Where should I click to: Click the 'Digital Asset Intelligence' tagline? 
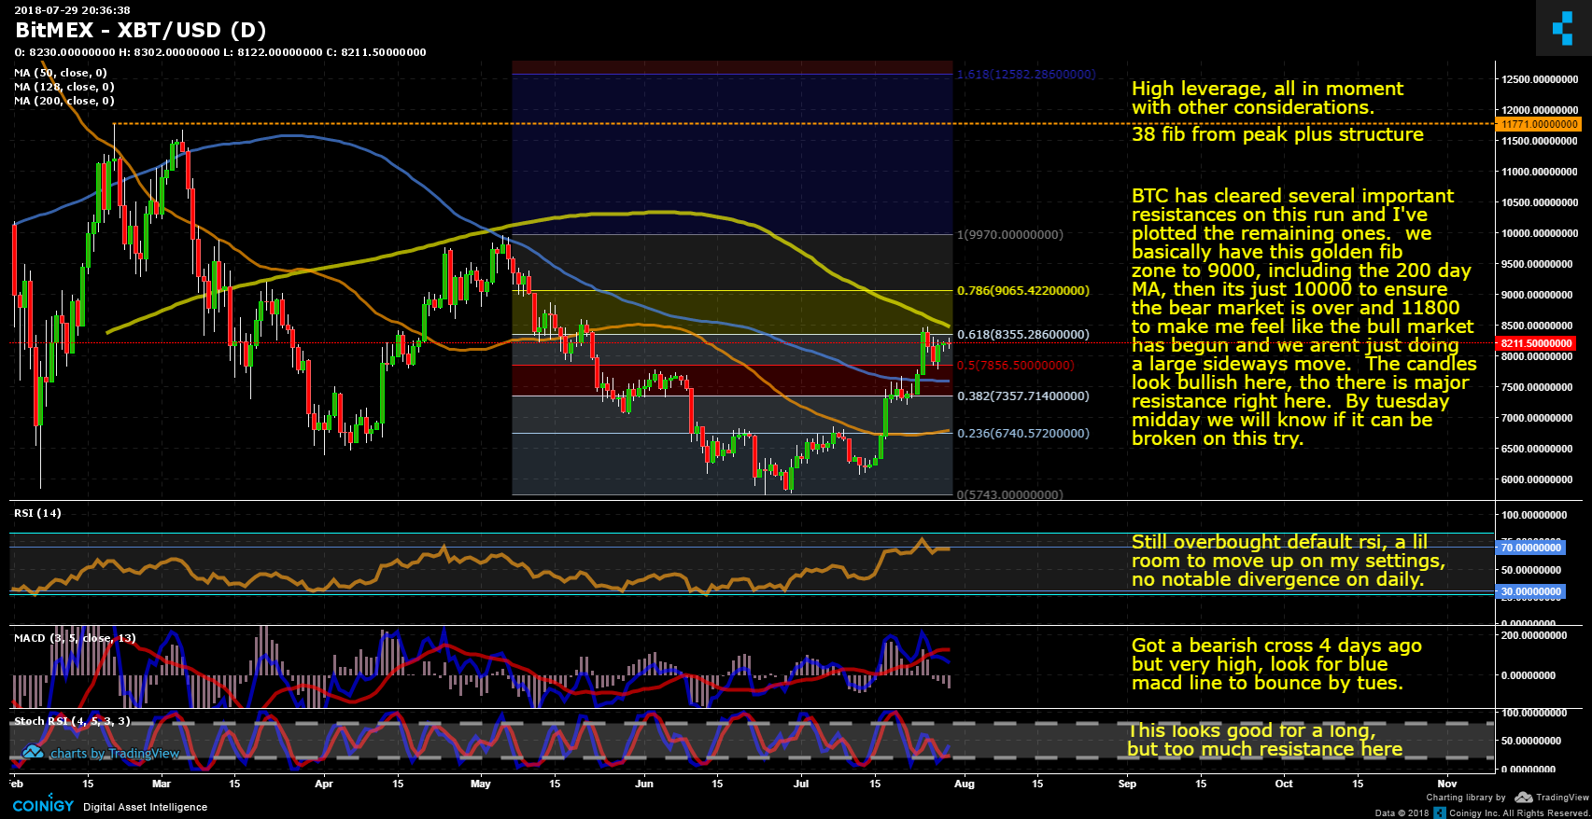click(x=146, y=807)
